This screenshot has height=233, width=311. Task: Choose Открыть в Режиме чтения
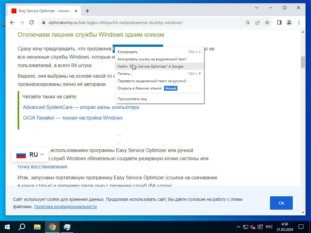(x=159, y=88)
